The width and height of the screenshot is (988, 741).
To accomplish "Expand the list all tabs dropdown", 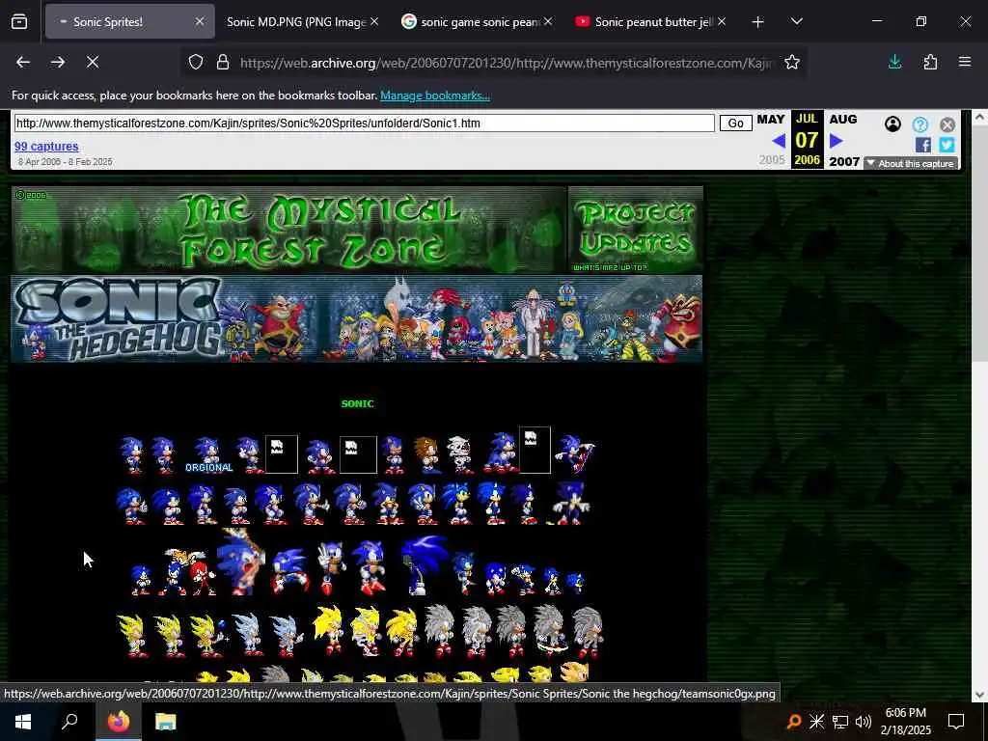I will tap(796, 22).
